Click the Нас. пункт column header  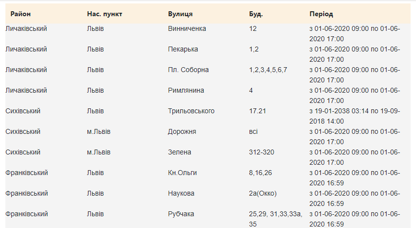click(105, 14)
